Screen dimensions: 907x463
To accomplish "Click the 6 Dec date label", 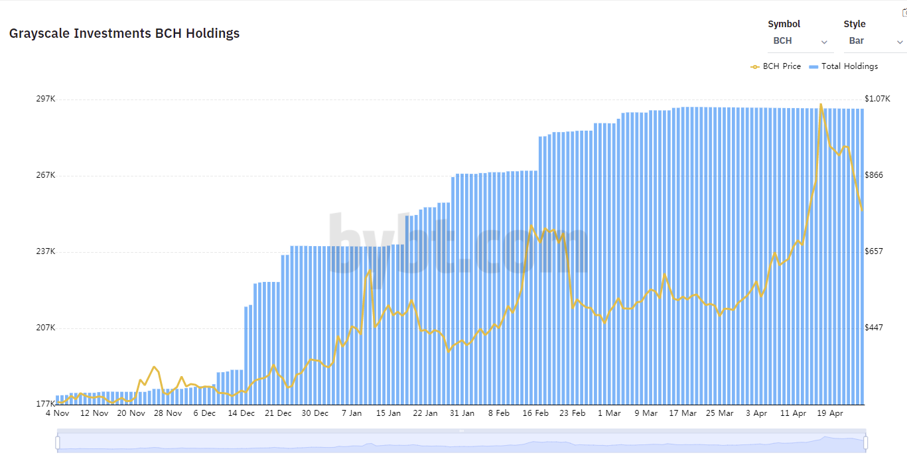I will (204, 413).
